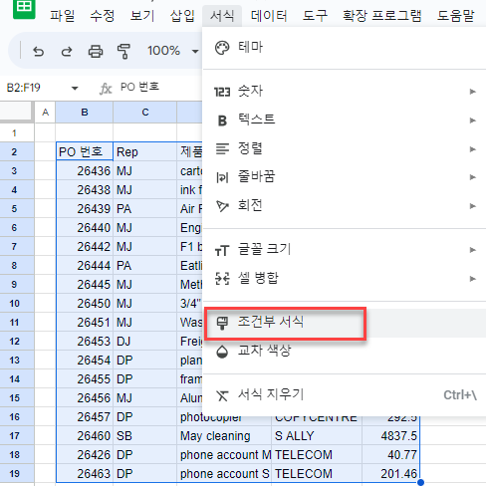Click the fx formula bar showing PO 번호
This screenshot has width=486, height=486.
pyautogui.click(x=139, y=87)
